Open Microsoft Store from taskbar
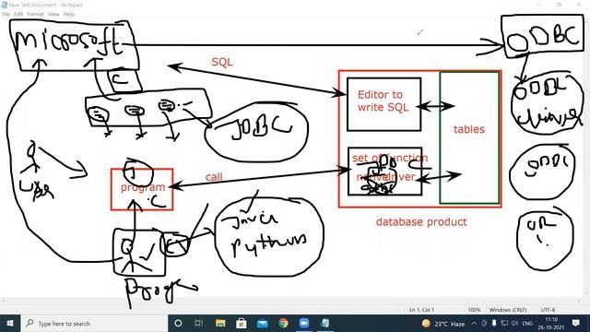Viewport: 590px width, 332px height. tap(242, 324)
